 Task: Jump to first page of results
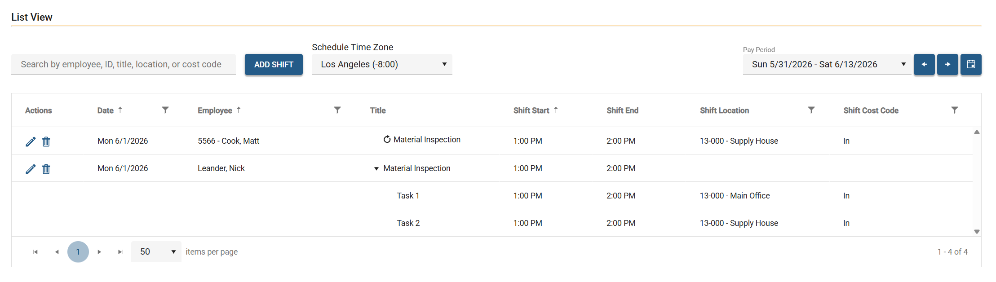point(35,252)
